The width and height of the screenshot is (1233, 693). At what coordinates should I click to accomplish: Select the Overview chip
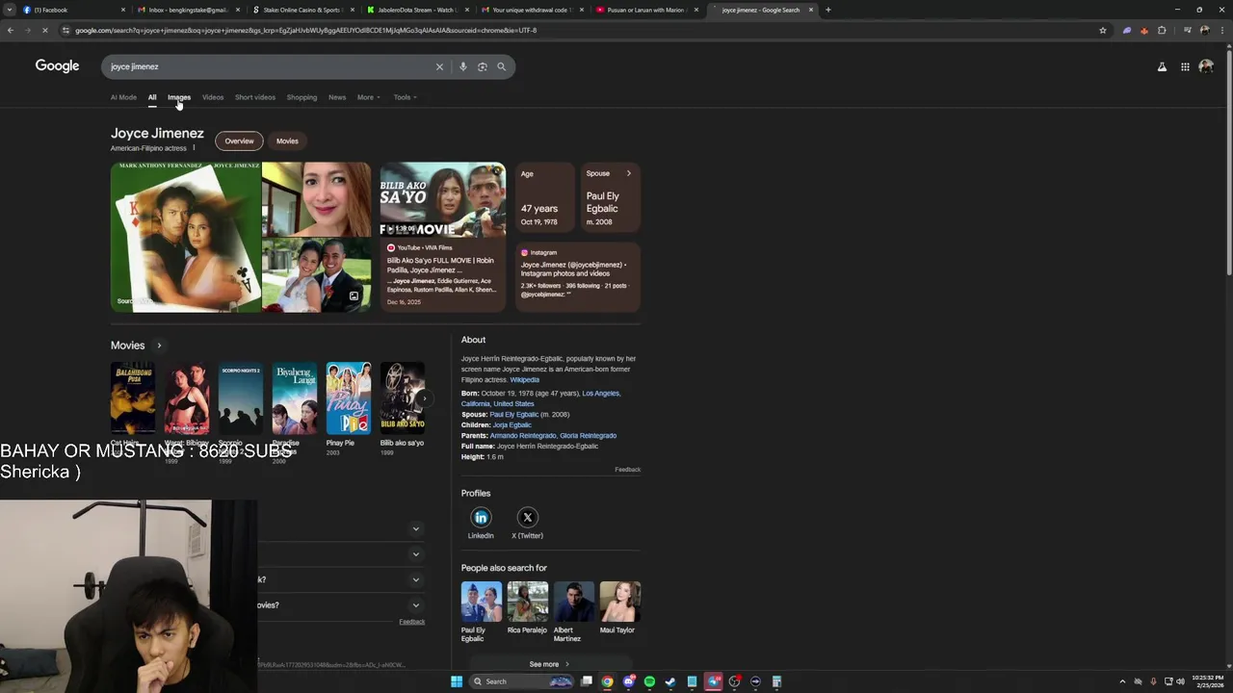tap(239, 141)
